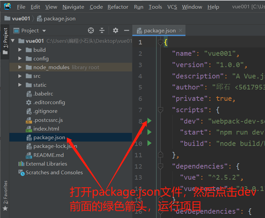The width and height of the screenshot is (265, 218).
Task: Select node_modules library root row
Action: click(71, 67)
